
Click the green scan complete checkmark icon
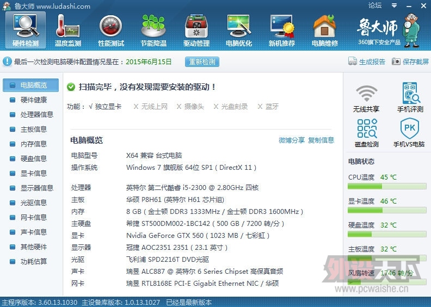tap(71, 87)
